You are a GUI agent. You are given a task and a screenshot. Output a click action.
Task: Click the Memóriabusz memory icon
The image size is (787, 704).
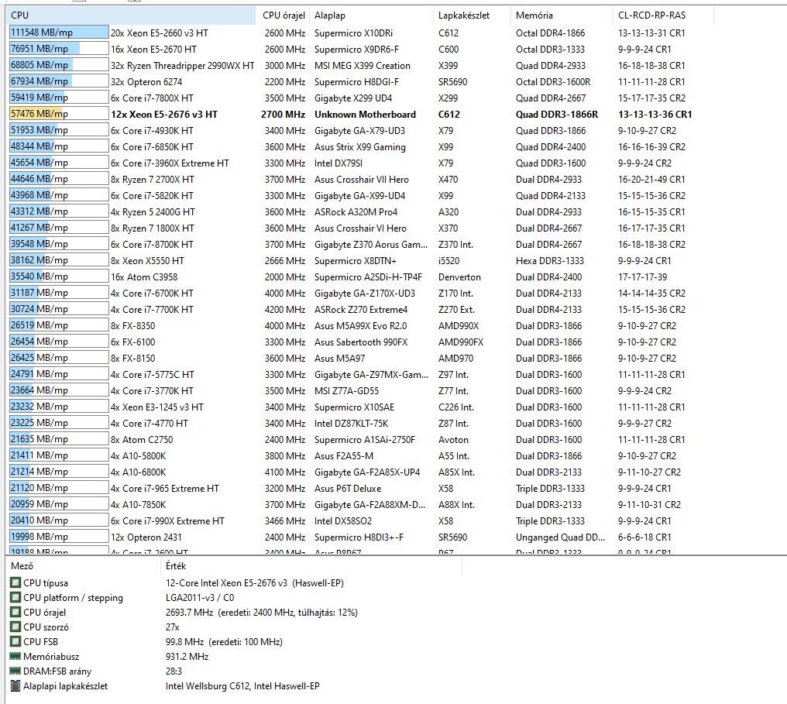click(15, 656)
